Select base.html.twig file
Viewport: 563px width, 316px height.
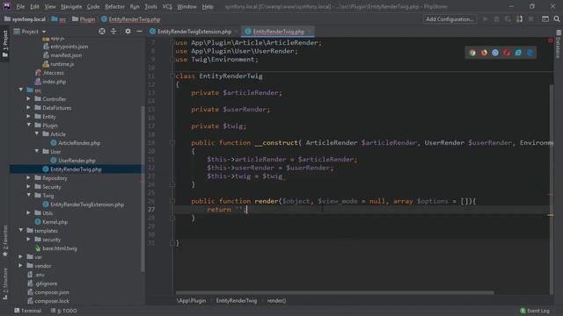pyautogui.click(x=59, y=248)
